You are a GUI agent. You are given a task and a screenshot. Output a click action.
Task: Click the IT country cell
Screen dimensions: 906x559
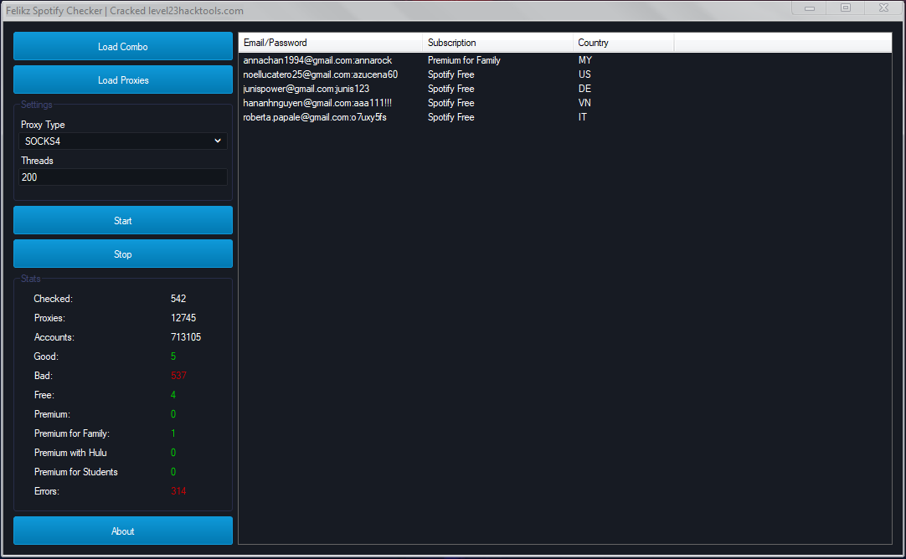583,117
